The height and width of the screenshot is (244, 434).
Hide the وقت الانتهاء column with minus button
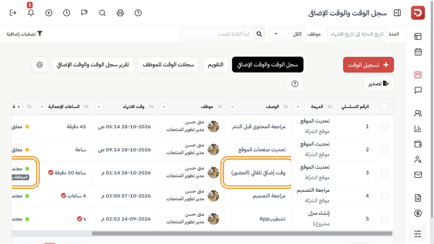click(99, 106)
